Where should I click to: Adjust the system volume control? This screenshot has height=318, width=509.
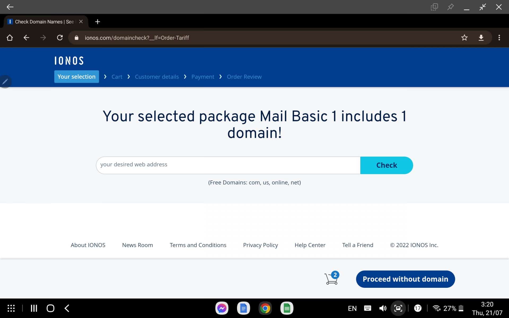pyautogui.click(x=383, y=308)
